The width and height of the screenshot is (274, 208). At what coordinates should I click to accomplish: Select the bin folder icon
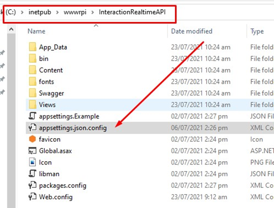[33, 59]
